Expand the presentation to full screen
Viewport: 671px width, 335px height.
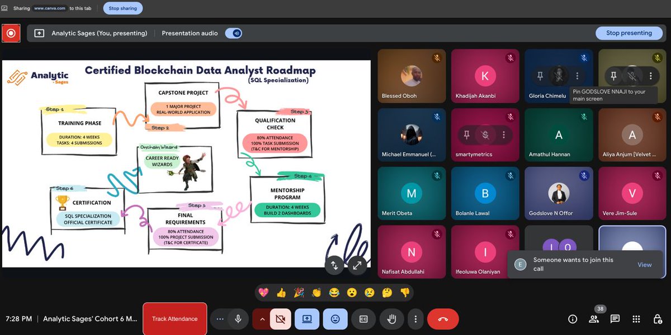click(x=357, y=265)
